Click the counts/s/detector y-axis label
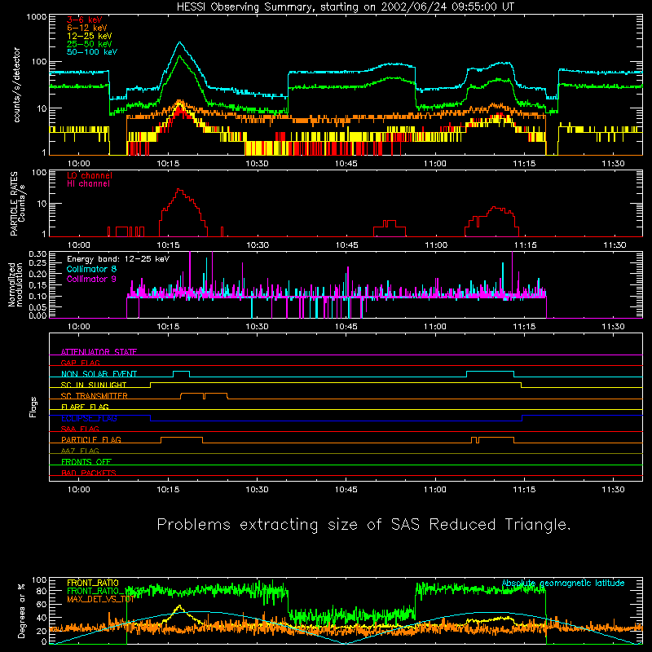Image resolution: width=652 pixels, height=652 pixels. (16, 85)
